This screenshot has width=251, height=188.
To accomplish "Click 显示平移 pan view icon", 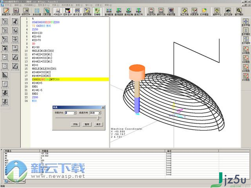I will (x=246, y=22).
